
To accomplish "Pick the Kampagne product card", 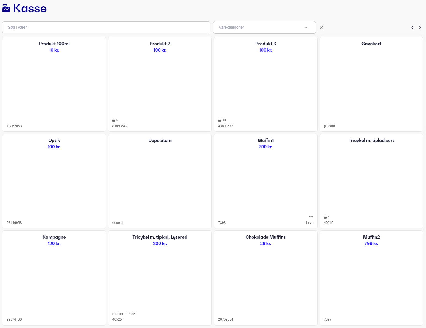I will 54,278.
